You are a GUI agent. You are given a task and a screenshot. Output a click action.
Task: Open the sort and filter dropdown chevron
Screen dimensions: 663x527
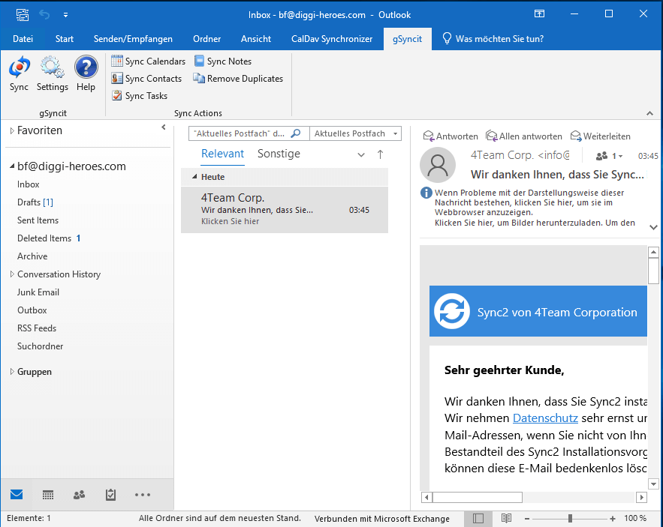361,154
